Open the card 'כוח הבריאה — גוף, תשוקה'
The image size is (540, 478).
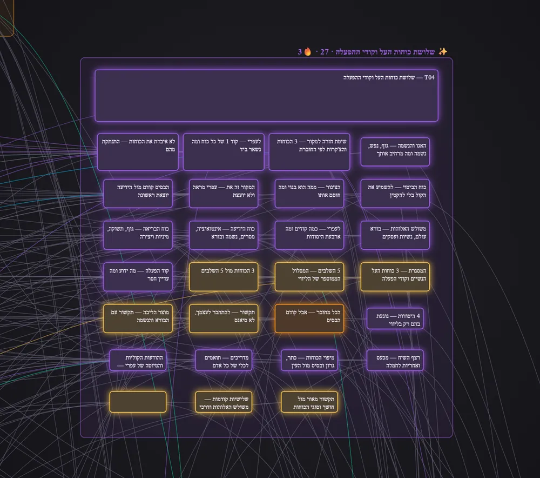coord(138,235)
